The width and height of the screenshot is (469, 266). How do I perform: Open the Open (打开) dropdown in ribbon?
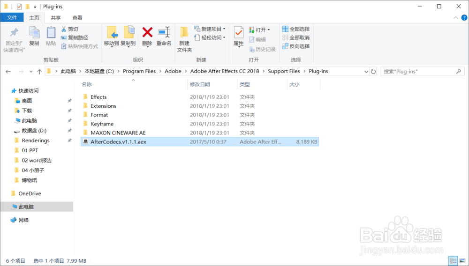259,30
